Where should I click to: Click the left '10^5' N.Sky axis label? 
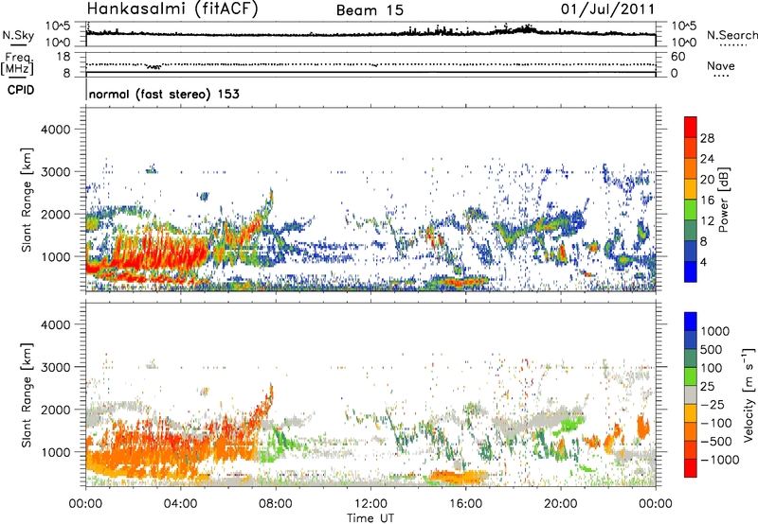coord(58,26)
